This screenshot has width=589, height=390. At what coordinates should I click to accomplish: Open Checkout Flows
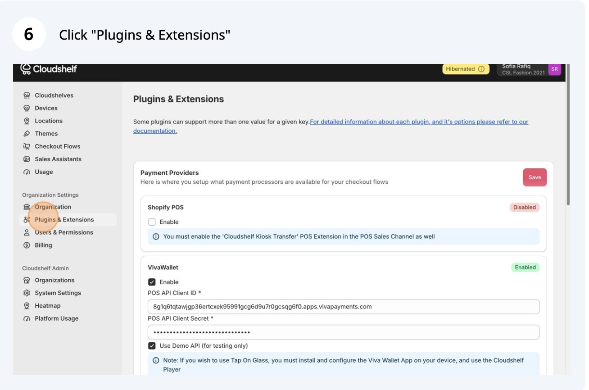[x=57, y=146]
